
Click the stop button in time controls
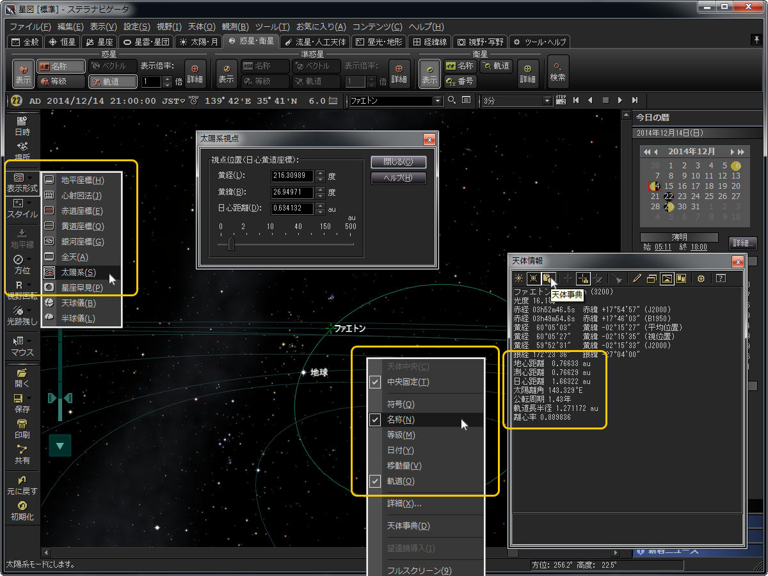pyautogui.click(x=605, y=100)
